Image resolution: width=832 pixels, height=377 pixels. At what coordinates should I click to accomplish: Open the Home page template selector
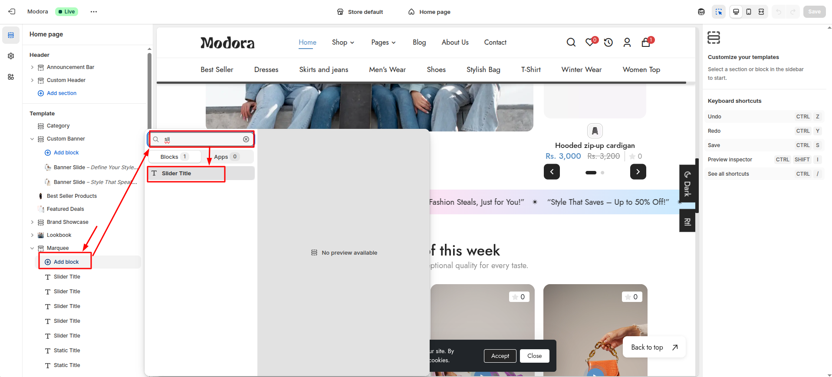pos(429,12)
